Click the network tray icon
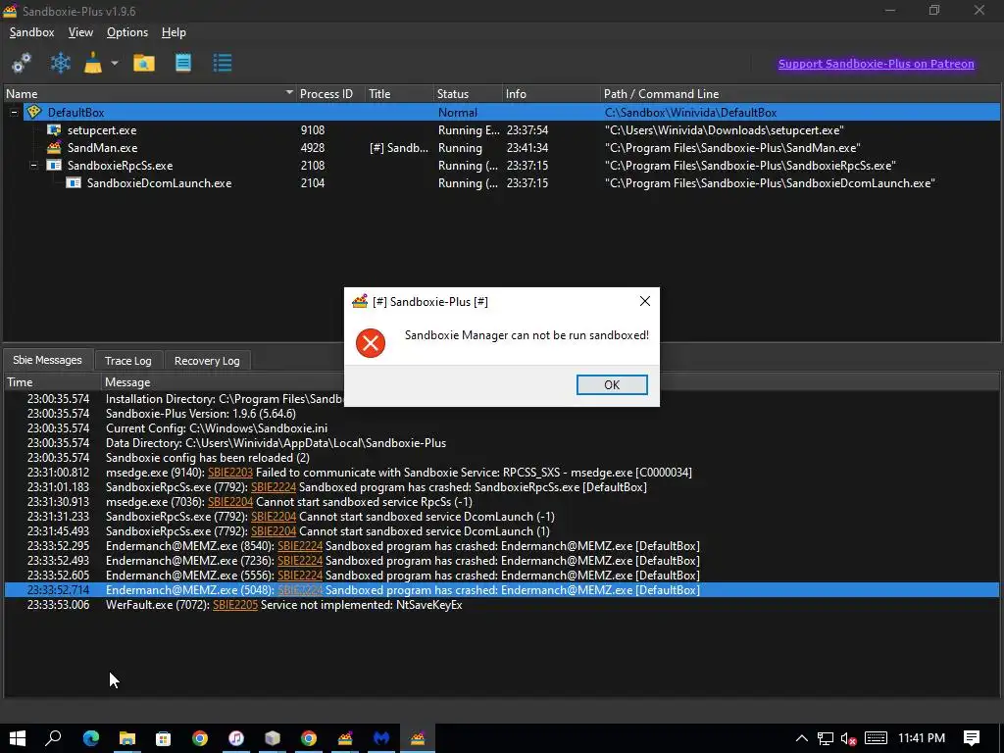Image resolution: width=1004 pixels, height=753 pixels. tap(826, 738)
